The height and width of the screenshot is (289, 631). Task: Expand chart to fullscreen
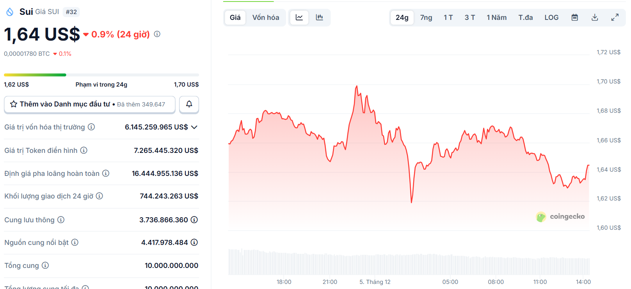coord(615,18)
